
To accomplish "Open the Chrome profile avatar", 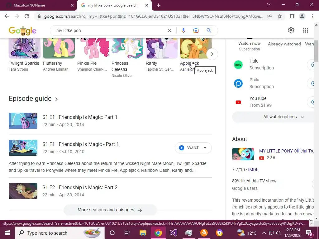I will tap(302, 16).
